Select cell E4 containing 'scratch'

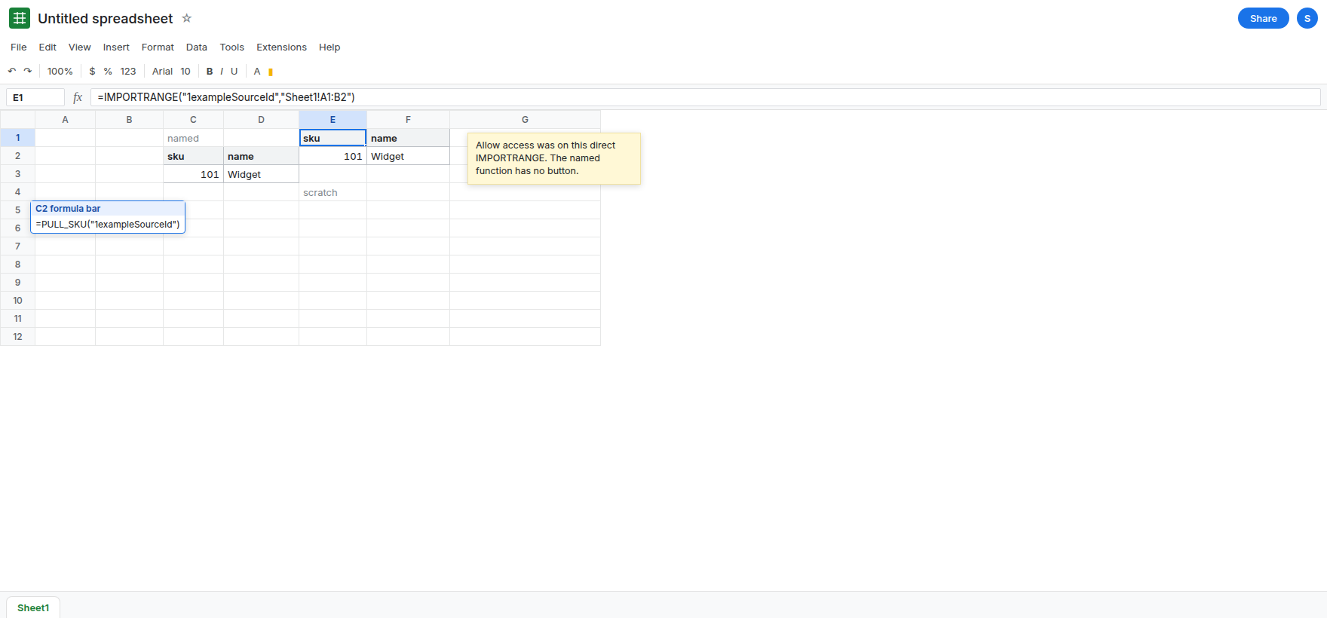click(x=333, y=192)
